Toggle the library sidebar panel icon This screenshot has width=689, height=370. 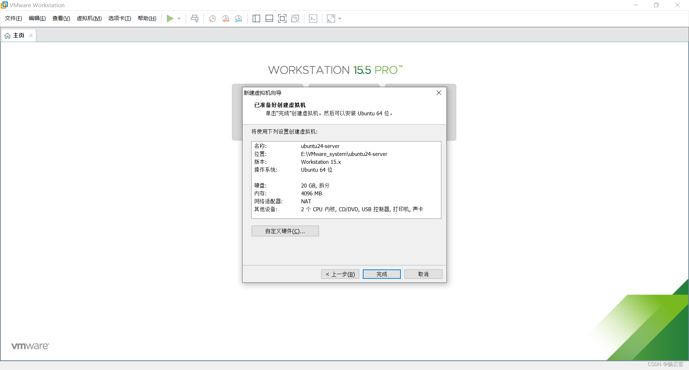[256, 19]
